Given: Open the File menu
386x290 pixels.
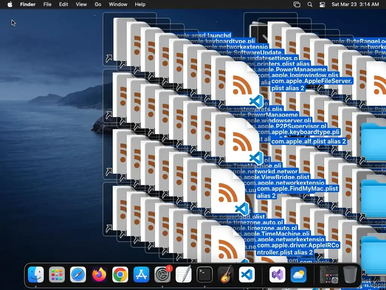Looking at the screenshot, I should point(47,4).
